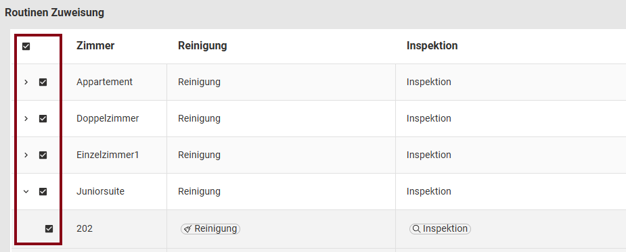Expand the Einzelzimmer1 row chevron
The width and height of the screenshot is (626, 252).
(26, 155)
